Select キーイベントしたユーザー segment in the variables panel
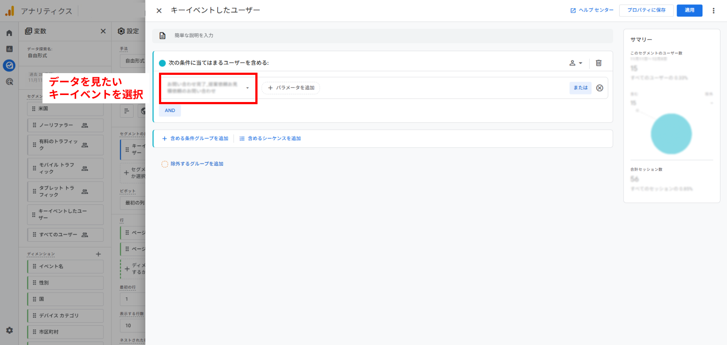This screenshot has height=345, width=727. click(x=65, y=215)
